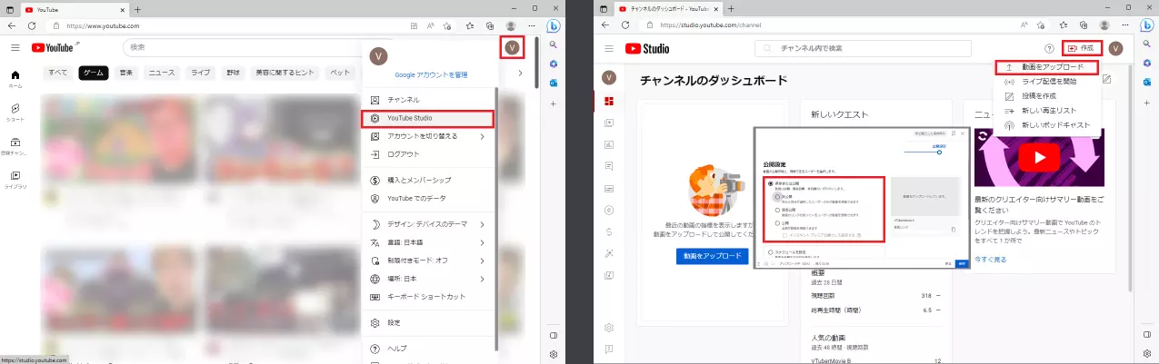Screen dimensions: 1159x364
Task: Open the comments icon in Studio sidebar
Action: [609, 166]
